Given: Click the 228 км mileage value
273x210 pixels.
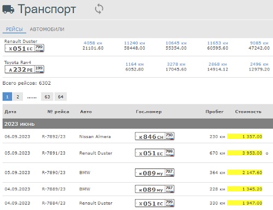Looking at the screenshot, I should click(217, 189).
